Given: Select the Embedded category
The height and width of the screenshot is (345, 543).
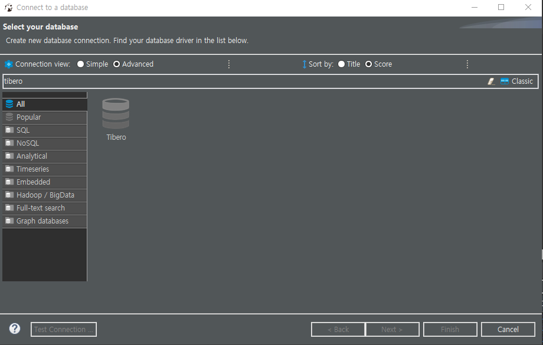Looking at the screenshot, I should click(45, 182).
